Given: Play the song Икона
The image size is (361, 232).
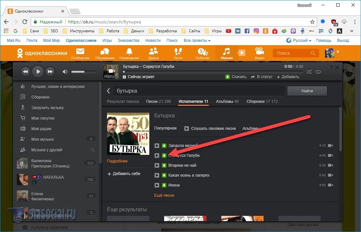Looking at the screenshot, I should pos(157,185).
